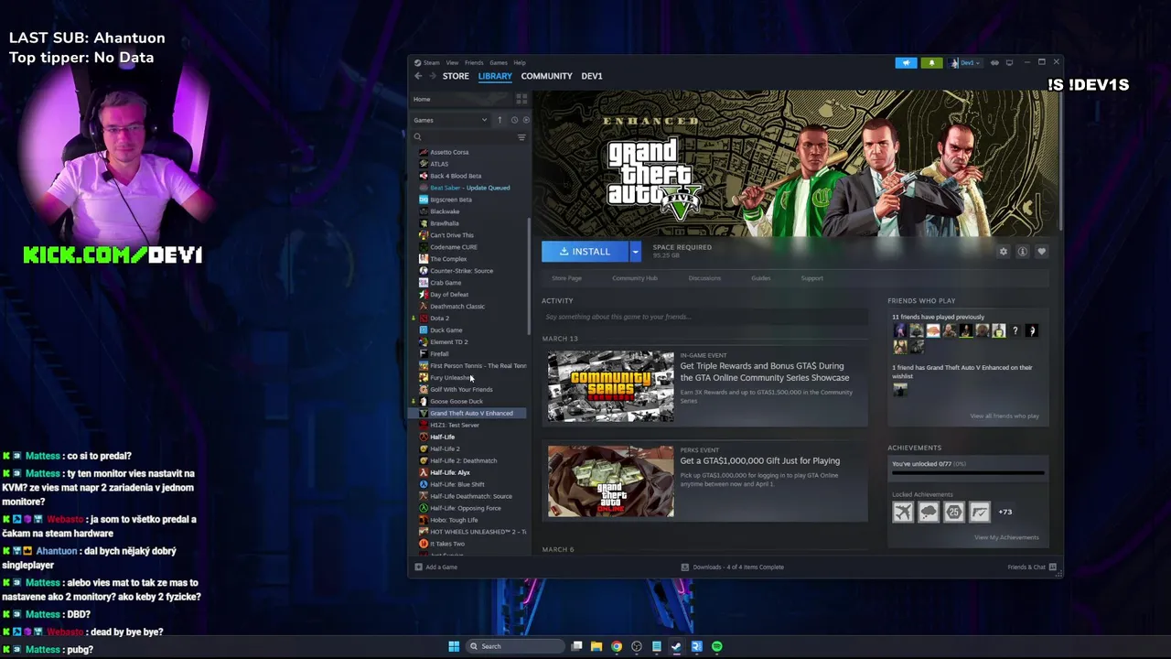Open advanced filters icon beside library search
The height and width of the screenshot is (659, 1171).
521,137
